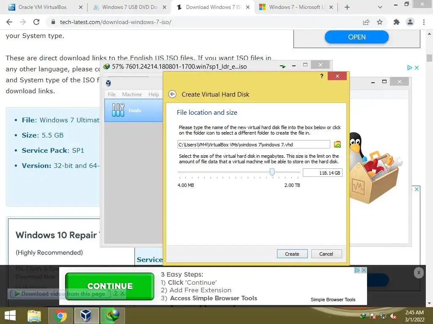Open the File menu in VirtualBox Manager
This screenshot has height=324, width=433.
click(x=112, y=94)
